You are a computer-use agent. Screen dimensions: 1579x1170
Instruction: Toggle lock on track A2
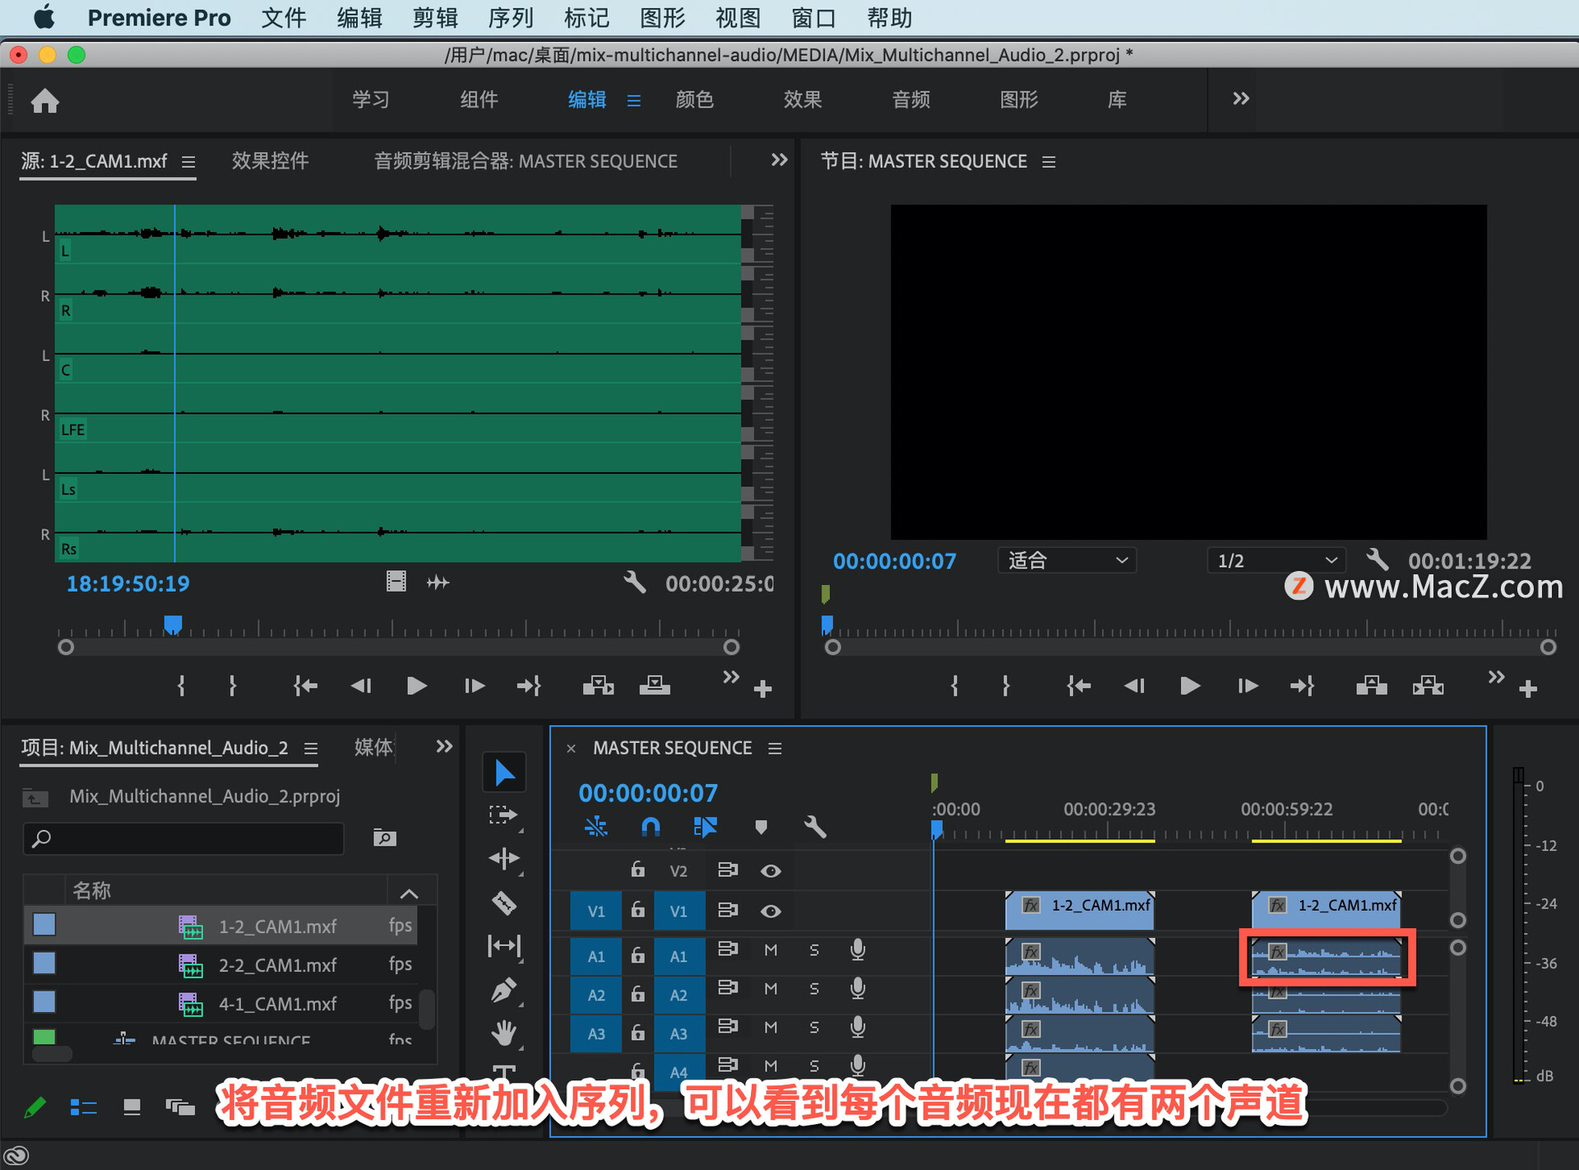(x=637, y=993)
